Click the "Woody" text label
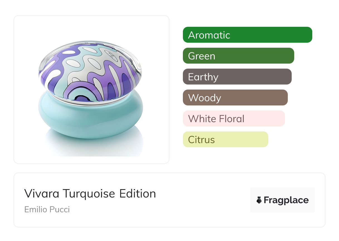The width and height of the screenshot is (339, 241). 205,98
